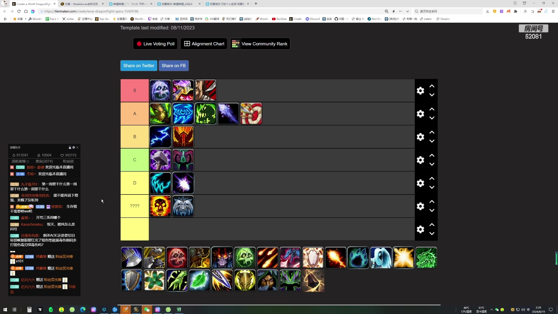Viewport: 558px width, 314px height.
Task: Move the ???? tier row down
Action: [432, 210]
